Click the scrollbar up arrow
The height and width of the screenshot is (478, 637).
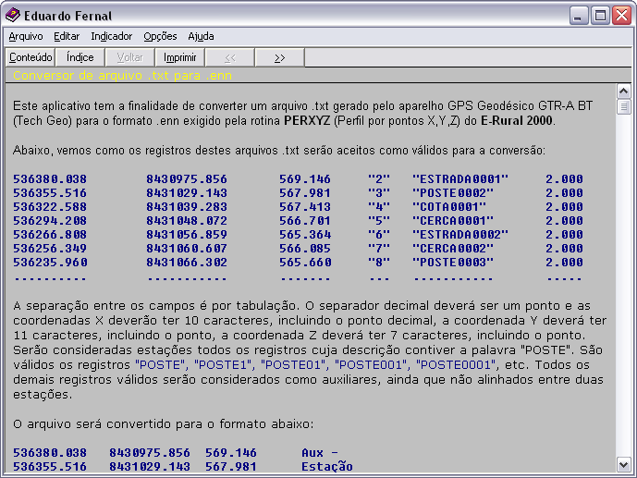coord(624,92)
